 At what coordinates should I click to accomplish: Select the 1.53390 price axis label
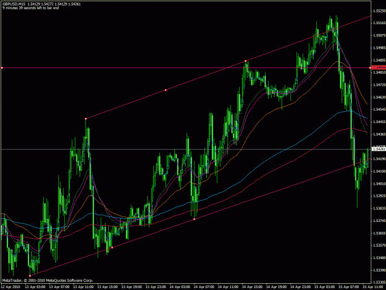379,270
